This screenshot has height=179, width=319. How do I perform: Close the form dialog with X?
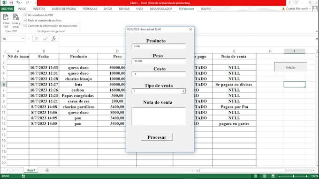(190, 29)
